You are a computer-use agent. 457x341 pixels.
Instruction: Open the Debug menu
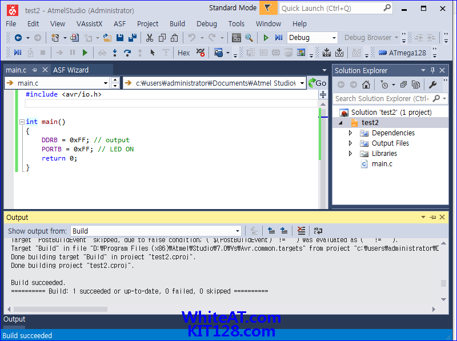pyautogui.click(x=207, y=23)
